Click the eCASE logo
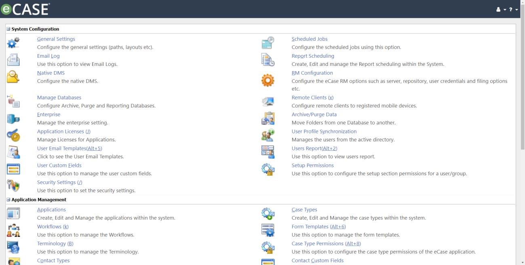The image size is (525, 265). click(x=25, y=9)
